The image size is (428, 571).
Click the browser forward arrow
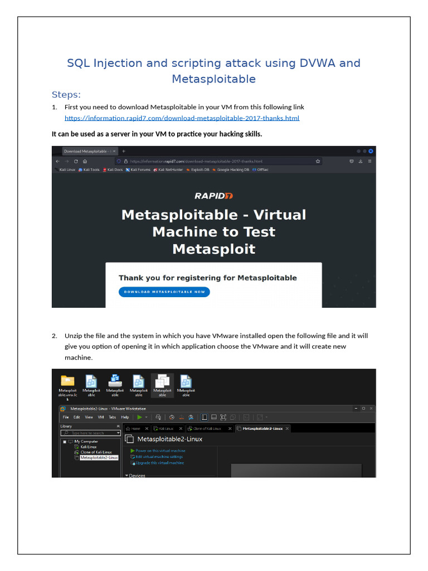(x=67, y=161)
